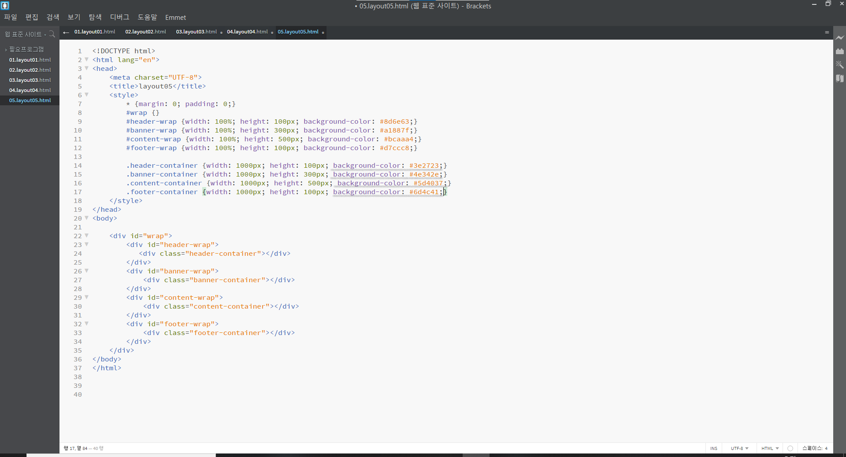This screenshot has height=457, width=846.
Task: Click color value #3e2723 on line 14
Action: (424, 166)
